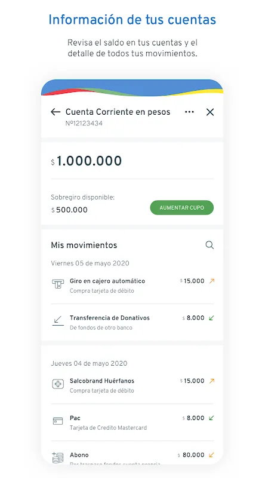Viewport: 265px width, 478px height.
Task: Tap the Cuenta Corriente en pesos title
Action: 118,112
